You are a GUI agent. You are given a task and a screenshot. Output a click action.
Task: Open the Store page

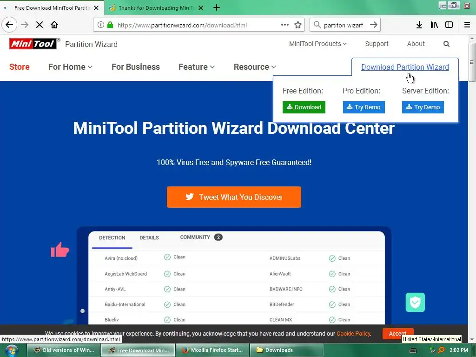[20, 67]
